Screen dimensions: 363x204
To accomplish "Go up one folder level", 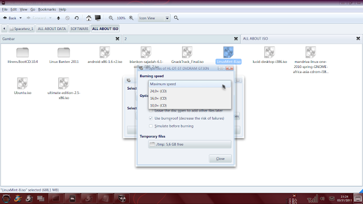I will point(58,18).
